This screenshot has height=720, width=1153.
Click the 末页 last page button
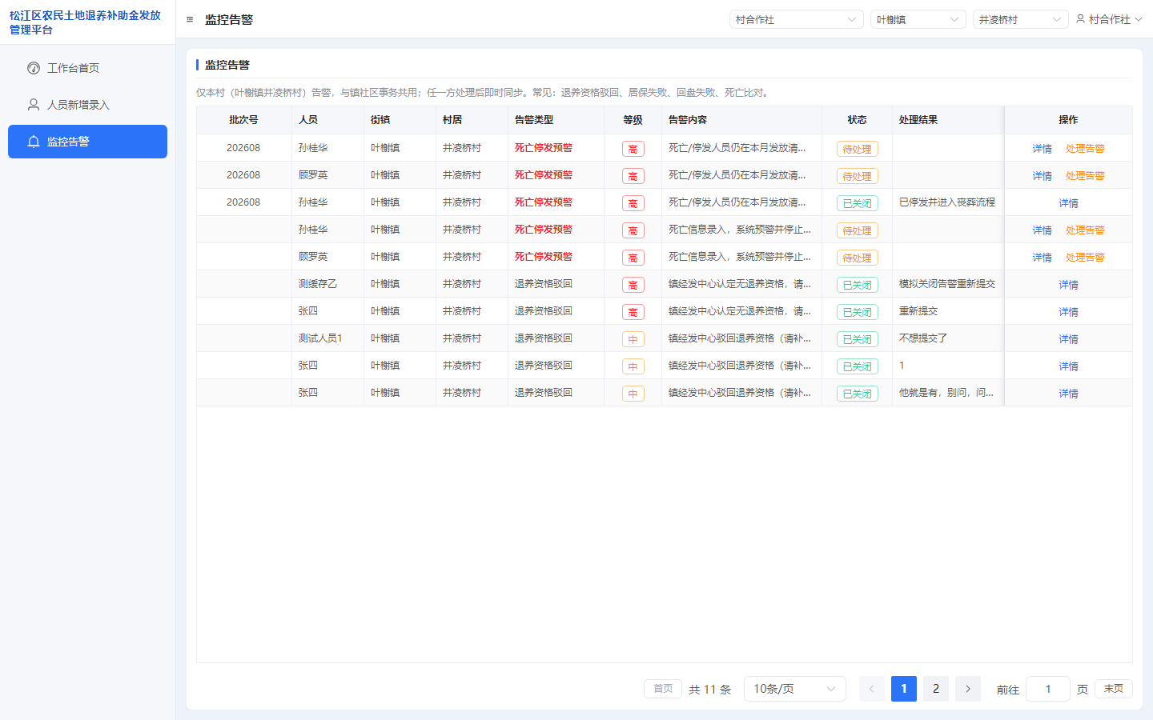[x=1114, y=689]
